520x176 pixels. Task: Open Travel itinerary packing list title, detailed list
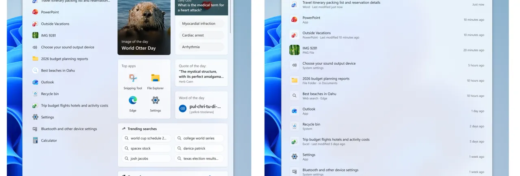(x=341, y=2)
